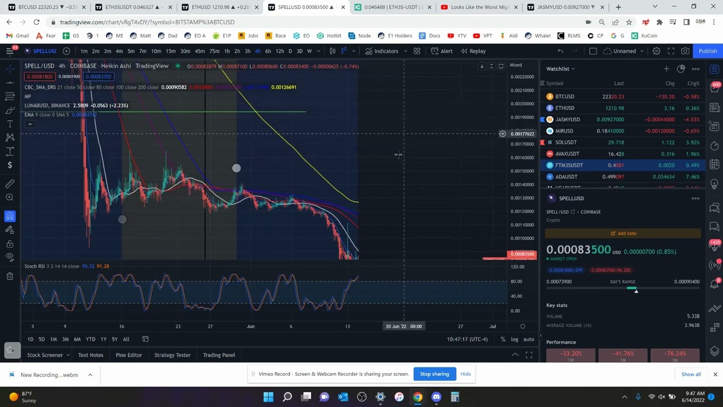Enter fullscreen chart mode
This screenshot has width=723, height=407.
(671, 51)
